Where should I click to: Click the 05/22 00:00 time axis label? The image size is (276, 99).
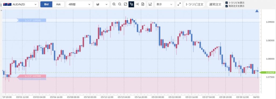(x=175, y=97)
